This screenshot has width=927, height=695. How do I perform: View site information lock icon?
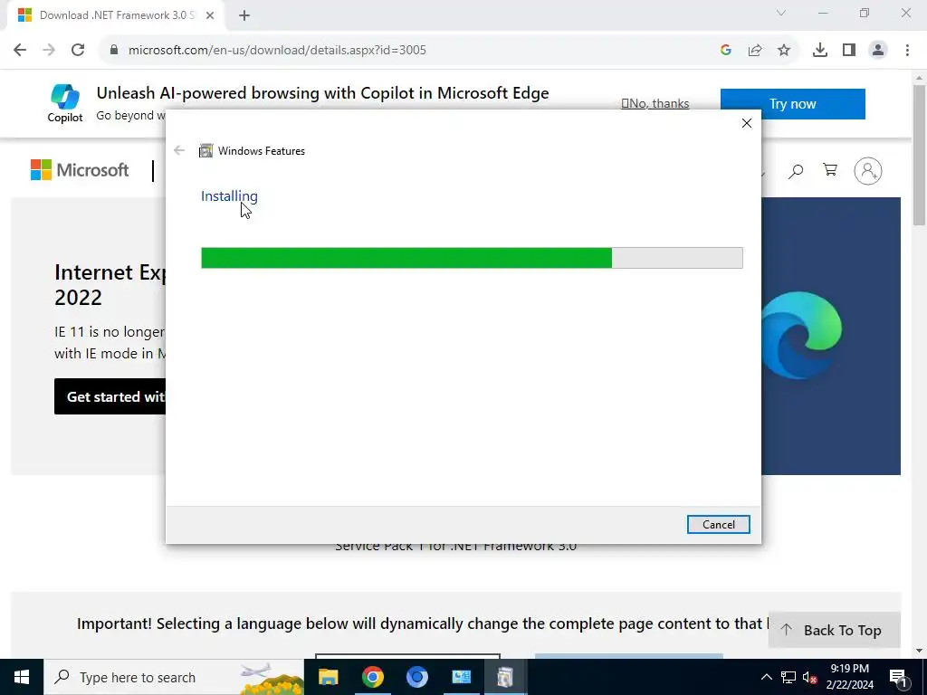coord(114,50)
